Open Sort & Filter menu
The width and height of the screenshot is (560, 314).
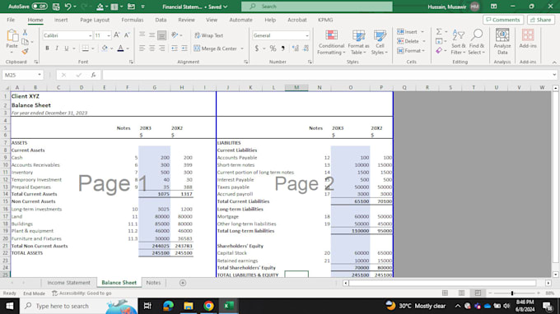point(458,42)
